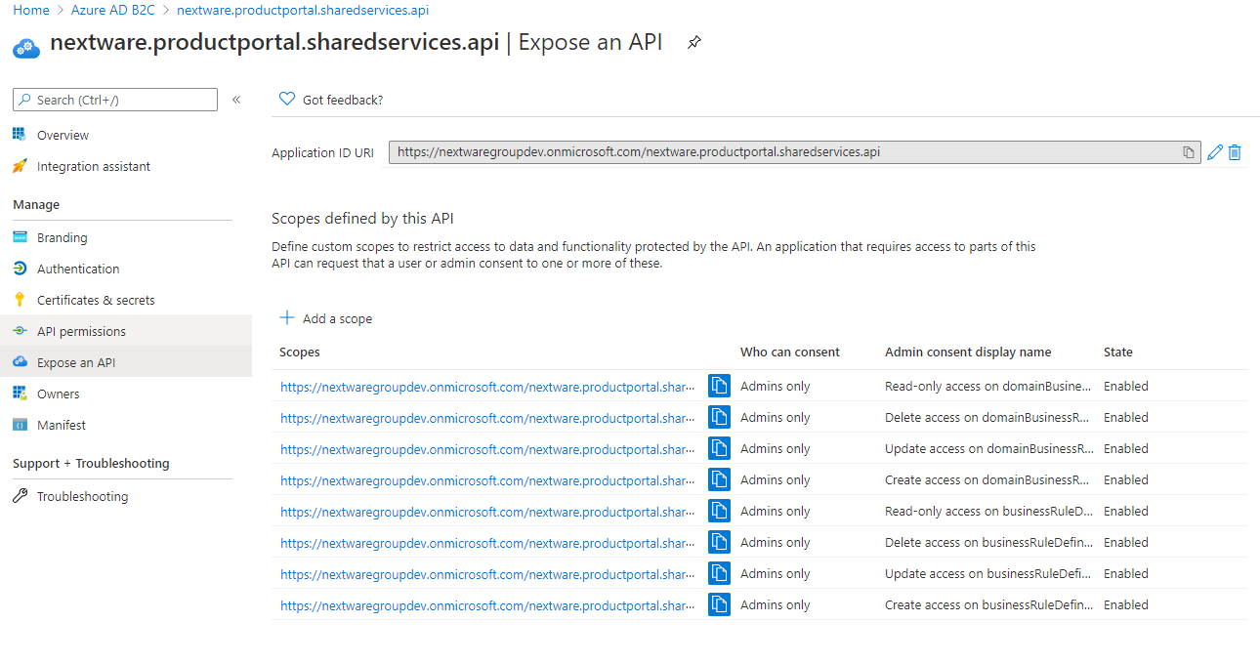Click the Scopes column header

(x=300, y=352)
